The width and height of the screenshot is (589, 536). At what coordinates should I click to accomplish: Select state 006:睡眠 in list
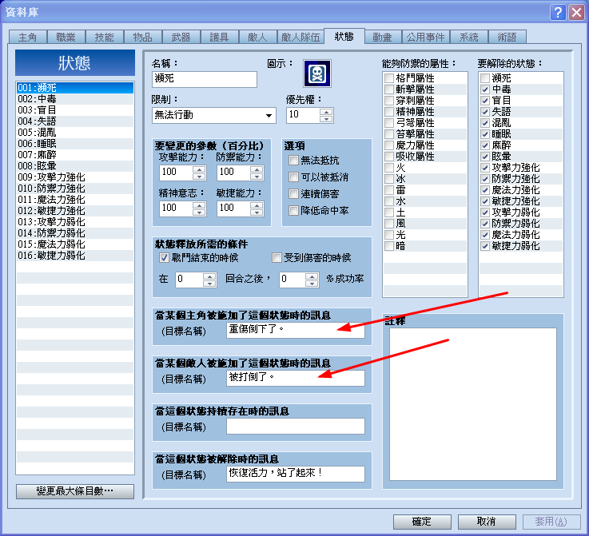pyautogui.click(x=75, y=144)
